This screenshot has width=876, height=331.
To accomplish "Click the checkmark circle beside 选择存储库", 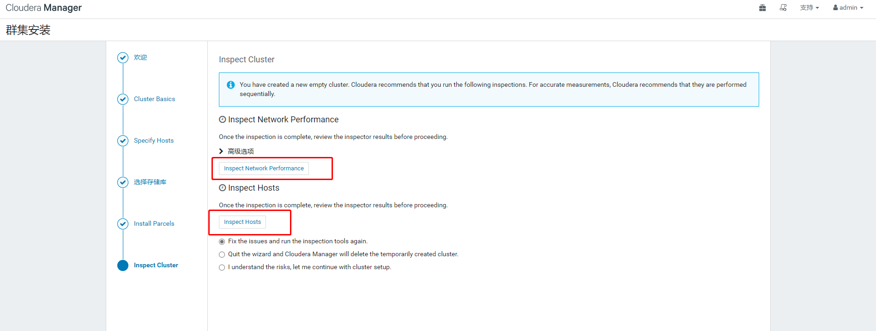I will pos(123,182).
